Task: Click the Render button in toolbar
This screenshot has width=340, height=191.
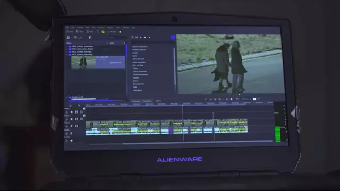Action: coord(112,32)
